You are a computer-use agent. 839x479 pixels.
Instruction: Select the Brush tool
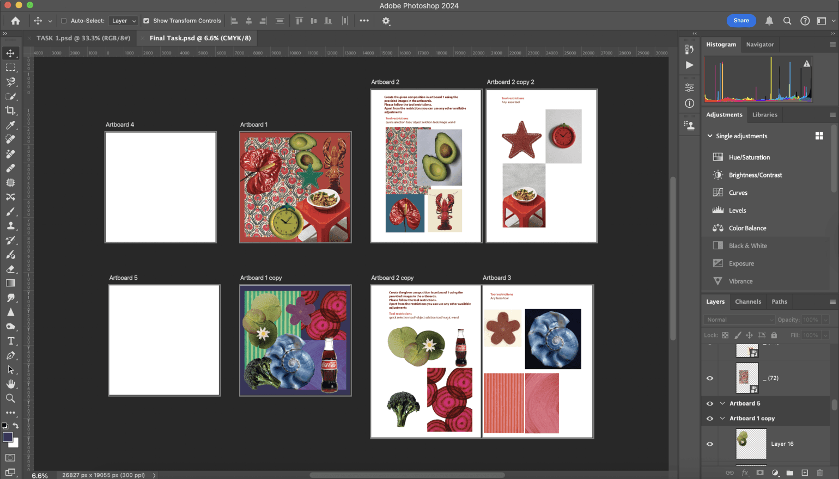click(10, 211)
